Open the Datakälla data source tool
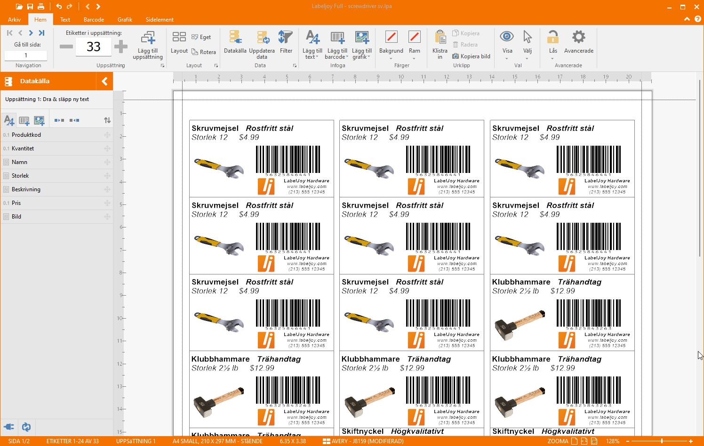The height and width of the screenshot is (446, 704). (x=235, y=42)
